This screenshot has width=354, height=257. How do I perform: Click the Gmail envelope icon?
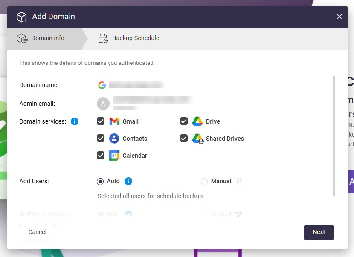pyautogui.click(x=114, y=121)
